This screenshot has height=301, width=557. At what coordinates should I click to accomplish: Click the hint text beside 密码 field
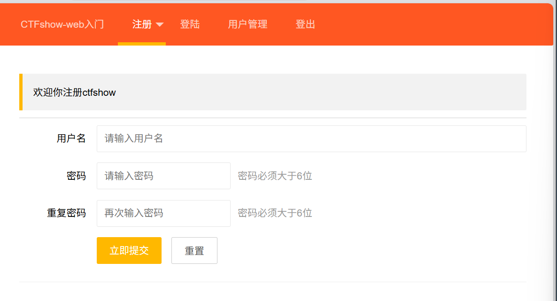coord(275,176)
